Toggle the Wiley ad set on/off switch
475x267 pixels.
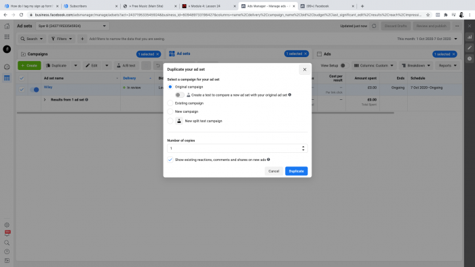(x=35, y=90)
